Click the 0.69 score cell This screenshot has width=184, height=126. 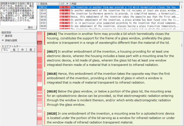point(65,14)
